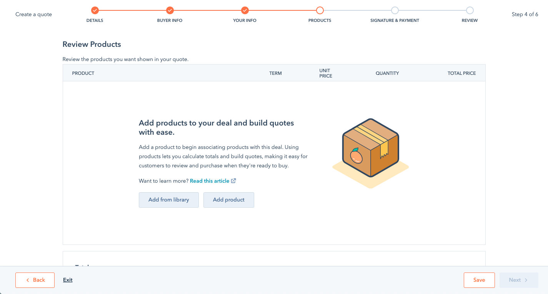
Task: Jump to the BUYER INFO step label
Action: 170,20
